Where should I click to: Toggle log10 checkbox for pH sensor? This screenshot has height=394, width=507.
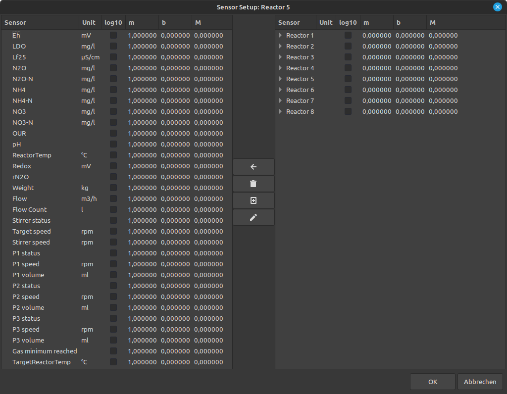113,145
